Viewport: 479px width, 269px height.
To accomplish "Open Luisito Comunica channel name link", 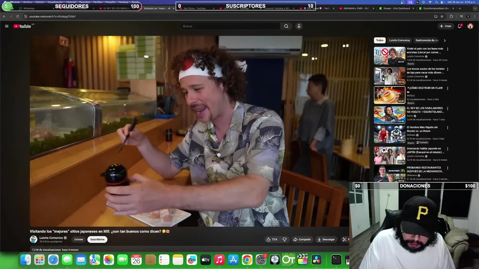I will point(51,238).
